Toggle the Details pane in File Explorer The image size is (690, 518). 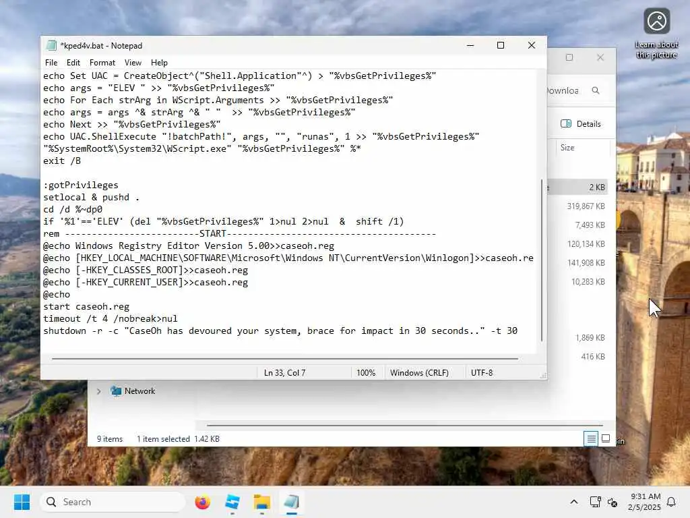pos(580,124)
